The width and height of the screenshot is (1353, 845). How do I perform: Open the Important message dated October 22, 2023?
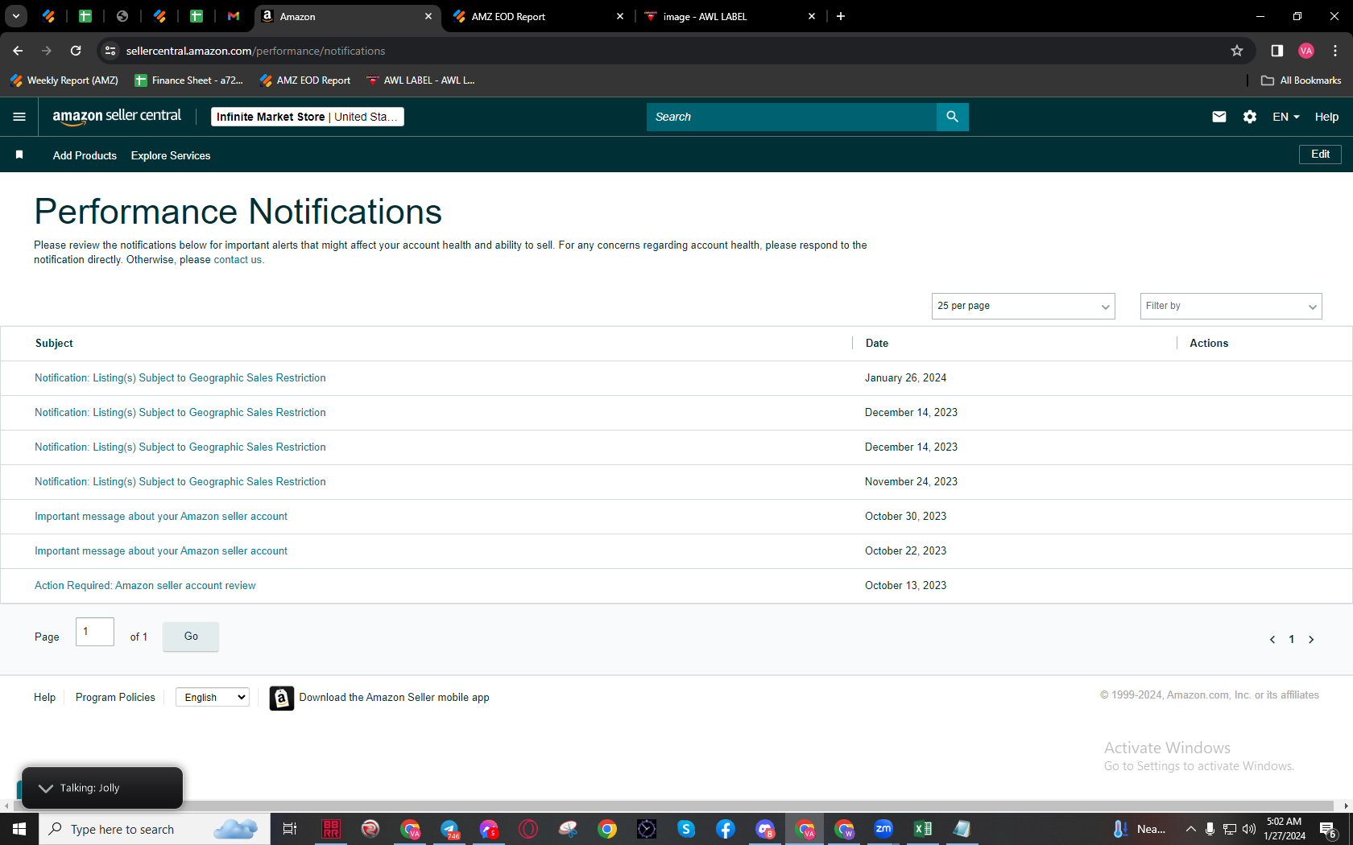point(161,551)
